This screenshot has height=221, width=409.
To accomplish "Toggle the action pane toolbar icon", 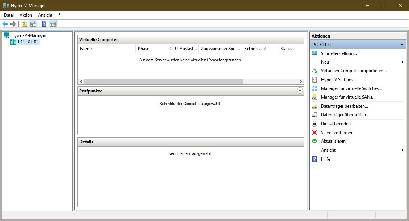I will coord(53,24).
